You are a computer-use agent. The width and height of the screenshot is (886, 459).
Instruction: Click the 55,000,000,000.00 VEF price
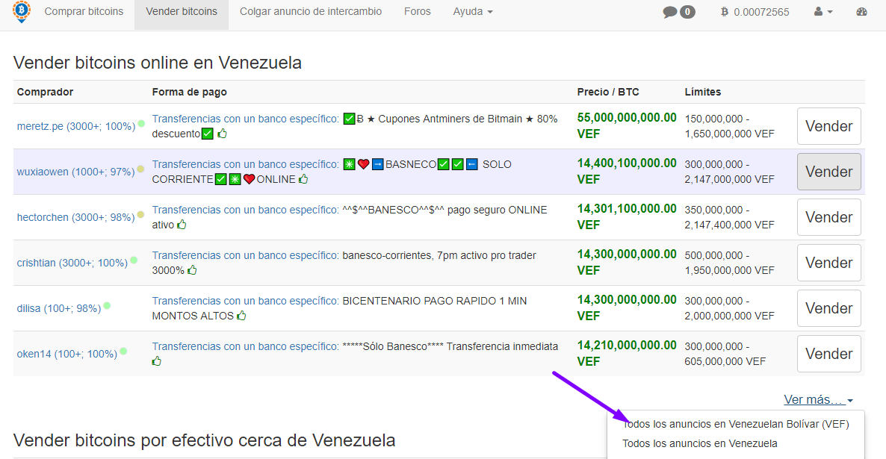(627, 126)
